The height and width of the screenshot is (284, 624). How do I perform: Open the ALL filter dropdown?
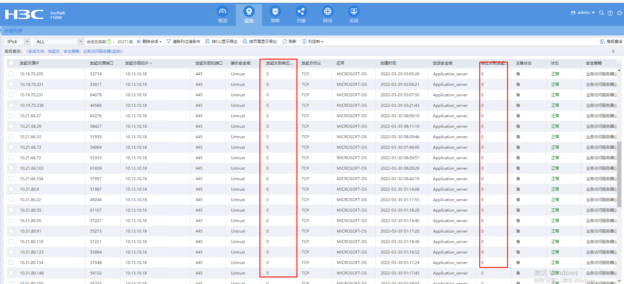tap(81, 42)
